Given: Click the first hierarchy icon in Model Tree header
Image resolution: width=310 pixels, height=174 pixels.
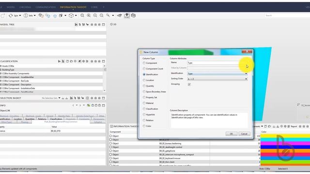Looking at the screenshot, I should pyautogui.click(x=76, y=25).
